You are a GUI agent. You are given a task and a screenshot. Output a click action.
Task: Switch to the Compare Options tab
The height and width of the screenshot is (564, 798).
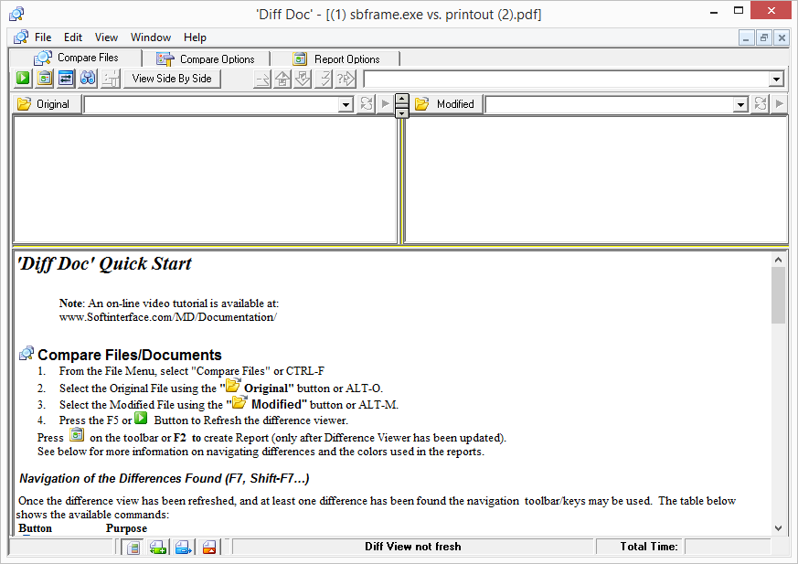pos(206,59)
